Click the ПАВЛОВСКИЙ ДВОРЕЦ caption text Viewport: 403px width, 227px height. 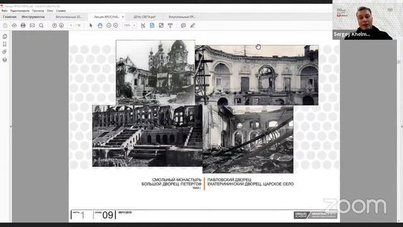[x=229, y=180]
